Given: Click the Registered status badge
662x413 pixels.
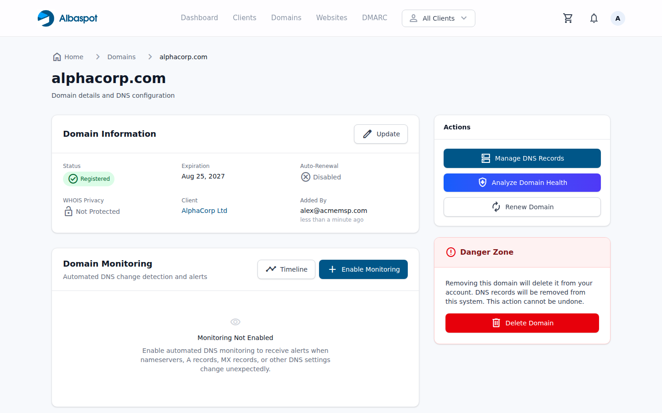Looking at the screenshot, I should tap(89, 179).
